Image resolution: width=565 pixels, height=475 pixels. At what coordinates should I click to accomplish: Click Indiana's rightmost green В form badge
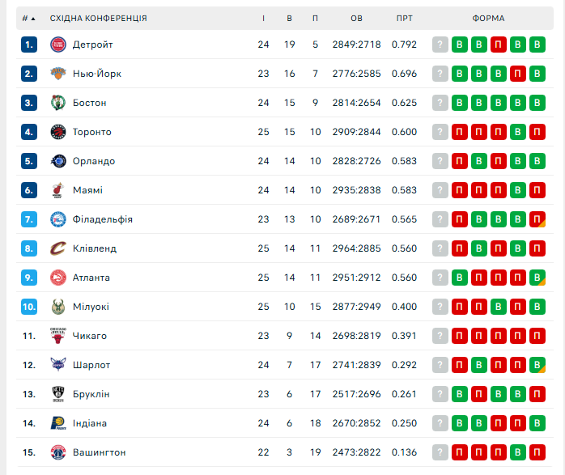tap(537, 423)
